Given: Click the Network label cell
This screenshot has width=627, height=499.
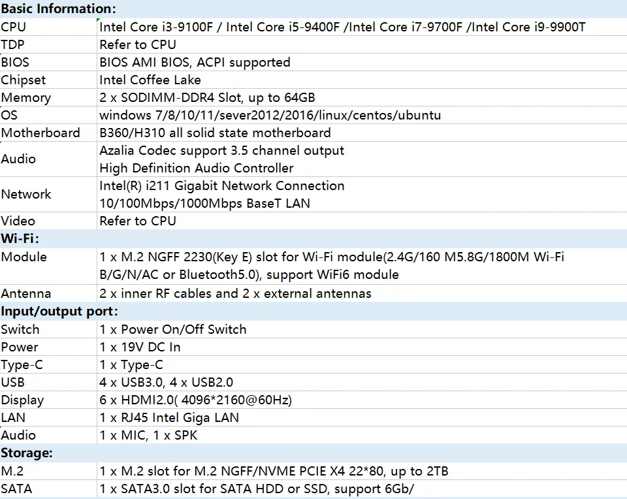Looking at the screenshot, I should pos(48,195).
